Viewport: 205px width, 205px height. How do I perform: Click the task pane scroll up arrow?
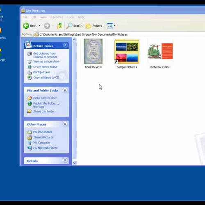[74, 40]
